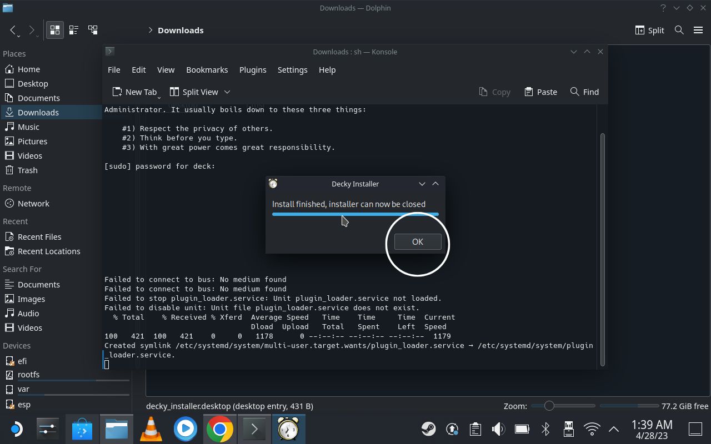Open Recent Files
Viewport: 711px width, 444px height.
click(x=51, y=236)
